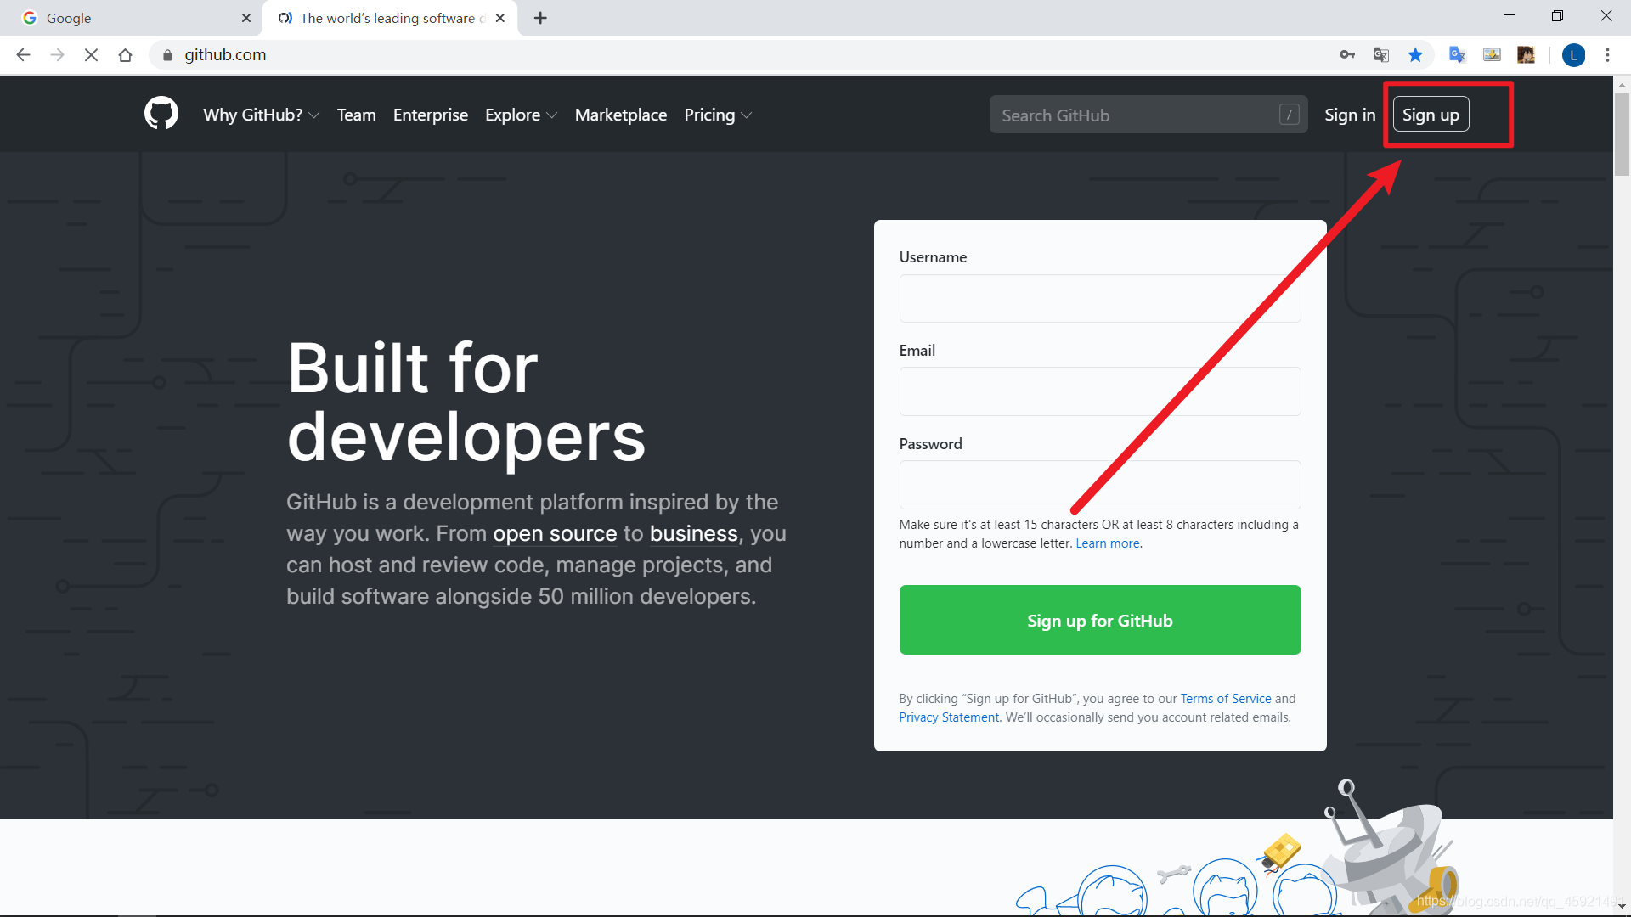The image size is (1631, 917).
Task: Close the Google tab
Action: pos(246,18)
